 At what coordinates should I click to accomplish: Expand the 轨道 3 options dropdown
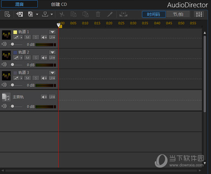click(52, 73)
